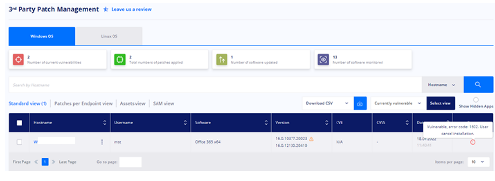The image size is (495, 181).
Task: Check the select-all header checkbox
Action: pos(19,123)
